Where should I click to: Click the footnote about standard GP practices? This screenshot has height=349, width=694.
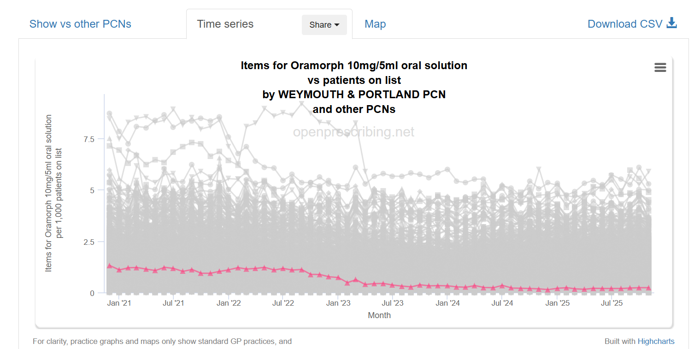pos(162,341)
